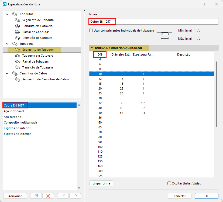This screenshot has width=223, height=202.
Task: Click the Tubagem em Cotovelo icon
Action: click(x=17, y=56)
